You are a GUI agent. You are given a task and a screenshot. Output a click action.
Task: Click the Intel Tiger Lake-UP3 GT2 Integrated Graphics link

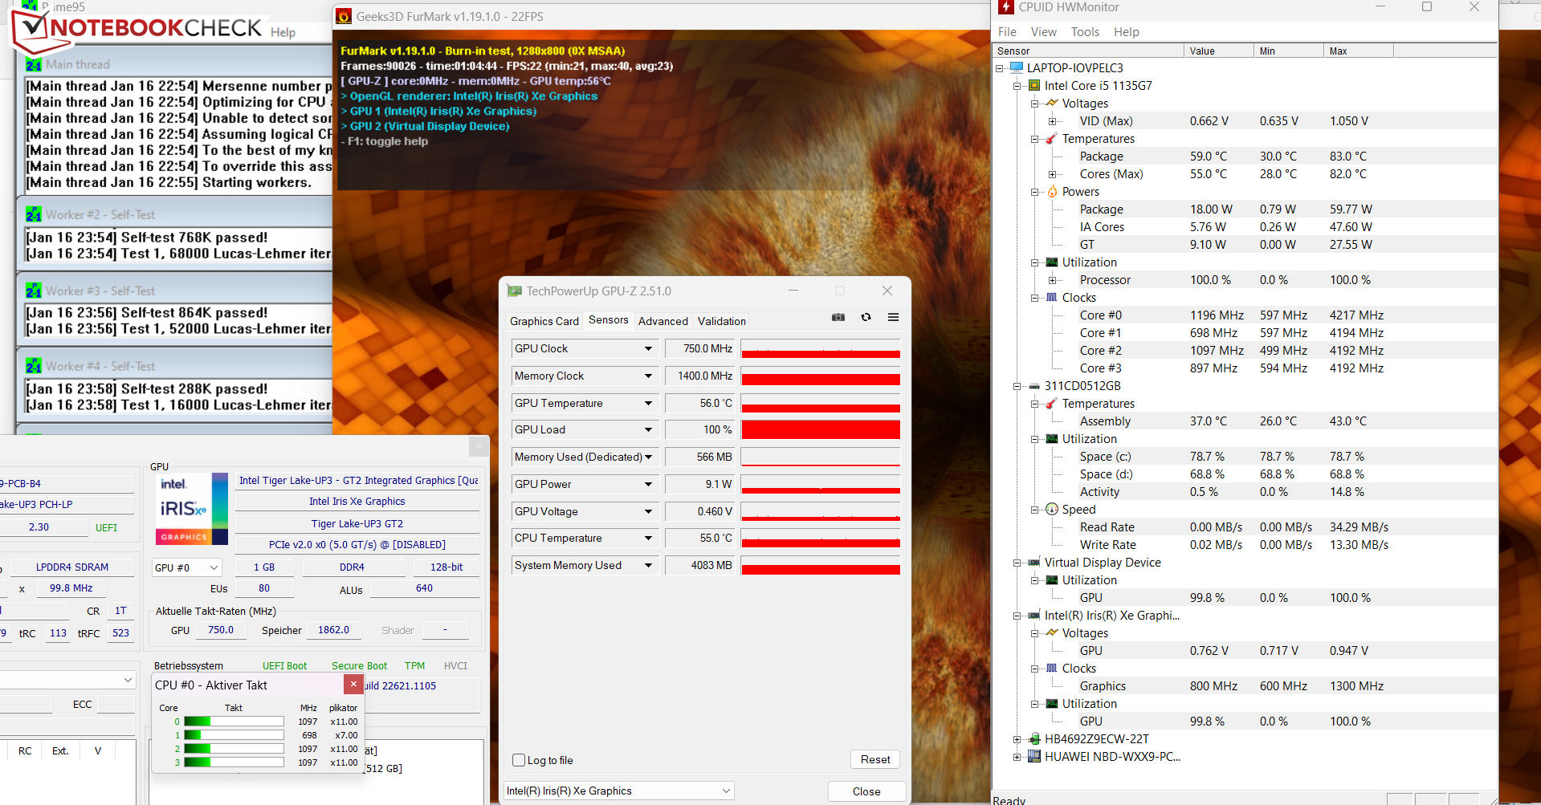tap(358, 480)
